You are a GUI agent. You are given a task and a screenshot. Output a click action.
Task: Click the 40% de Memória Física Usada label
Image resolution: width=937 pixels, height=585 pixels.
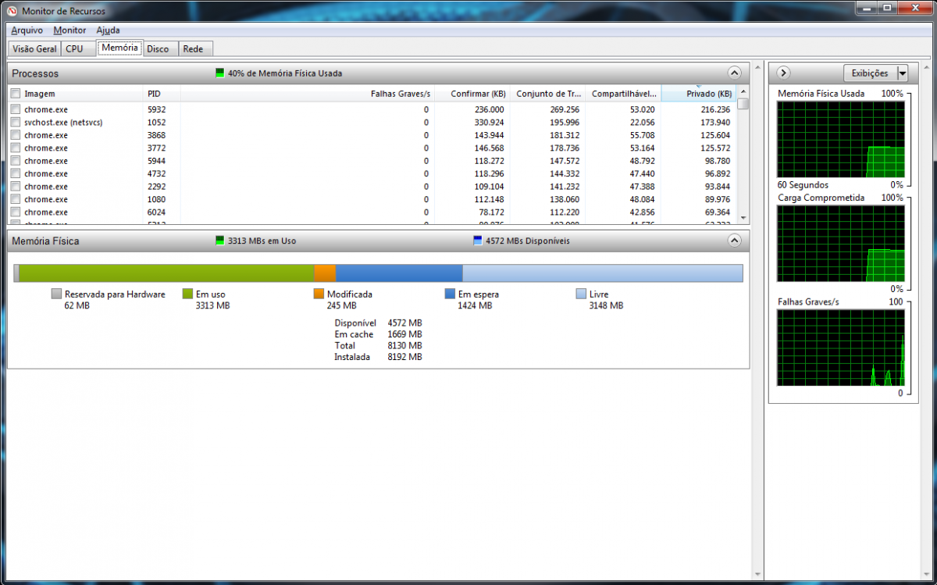(x=285, y=73)
